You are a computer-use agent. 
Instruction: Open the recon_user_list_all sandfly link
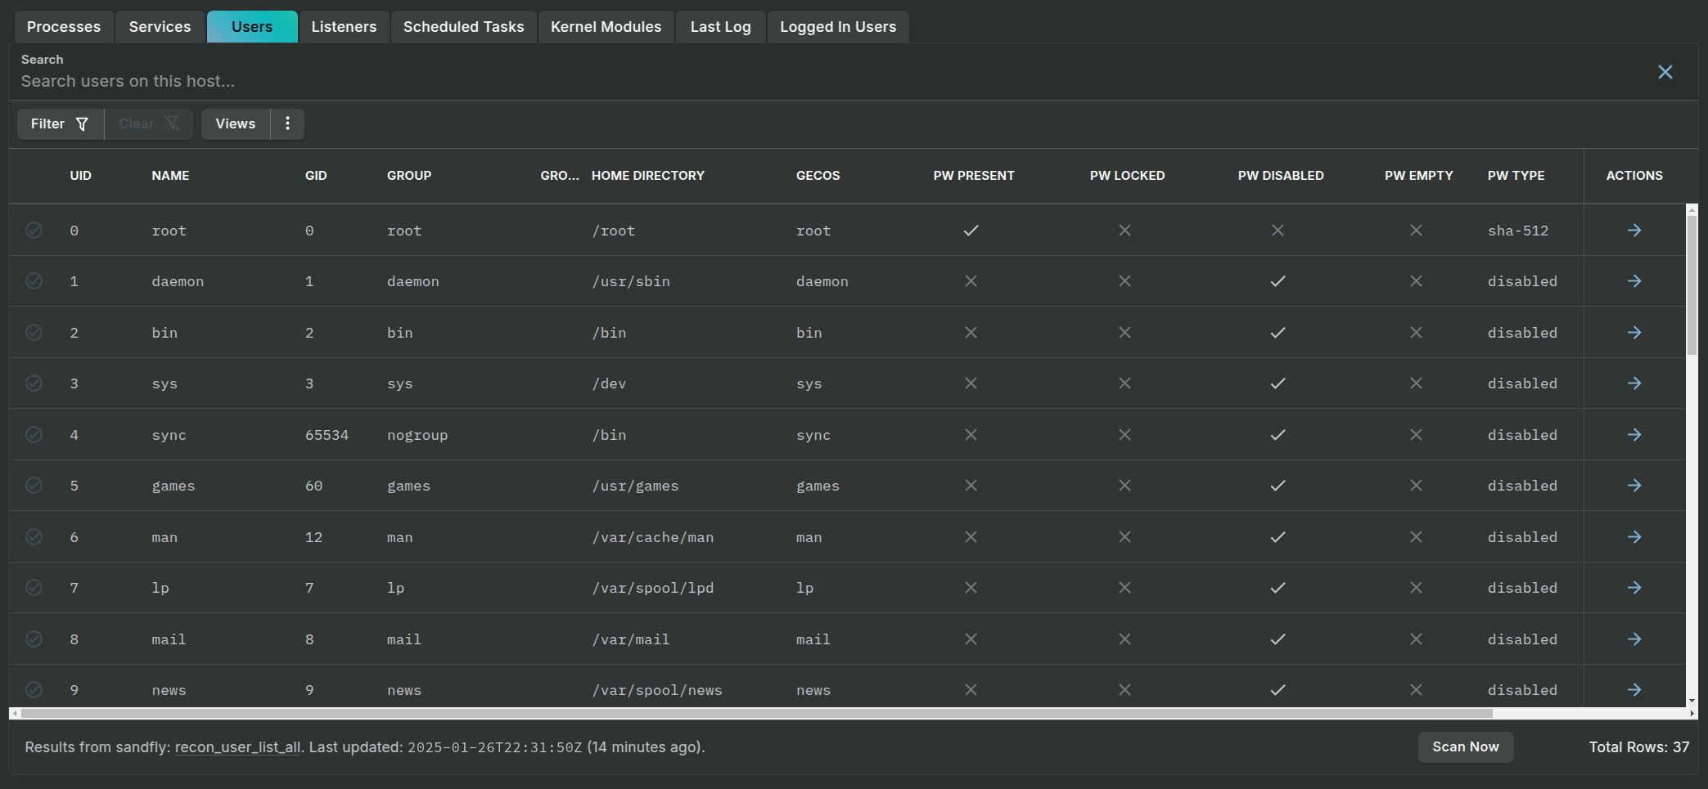[x=237, y=747]
